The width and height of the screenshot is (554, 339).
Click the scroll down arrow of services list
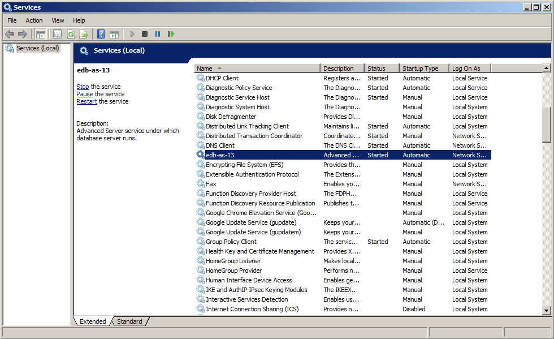(x=546, y=310)
